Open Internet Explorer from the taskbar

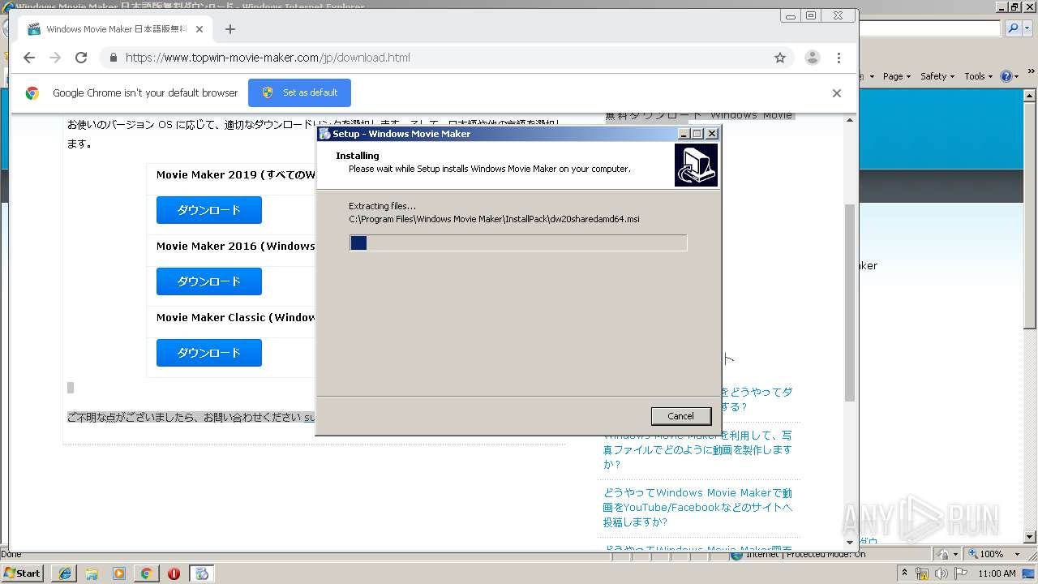tap(65, 573)
